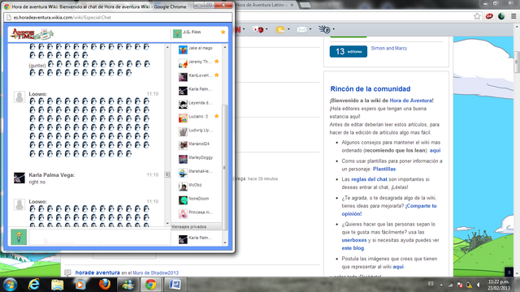Screen dimensions: 520x292
Task: Switch to Hora de Aventura Latino tab
Action: pyautogui.click(x=262, y=5)
